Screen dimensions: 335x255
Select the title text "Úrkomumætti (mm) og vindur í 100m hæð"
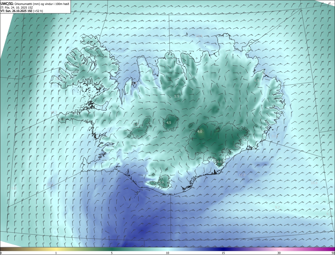click(x=42, y=4)
